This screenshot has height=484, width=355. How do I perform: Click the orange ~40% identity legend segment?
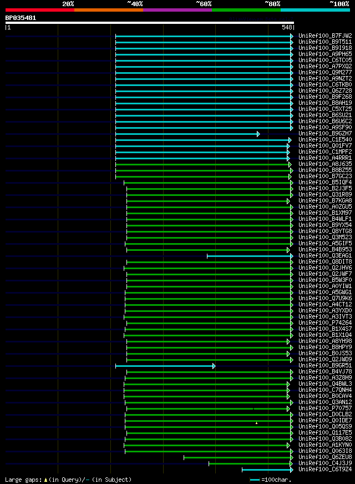click(109, 10)
